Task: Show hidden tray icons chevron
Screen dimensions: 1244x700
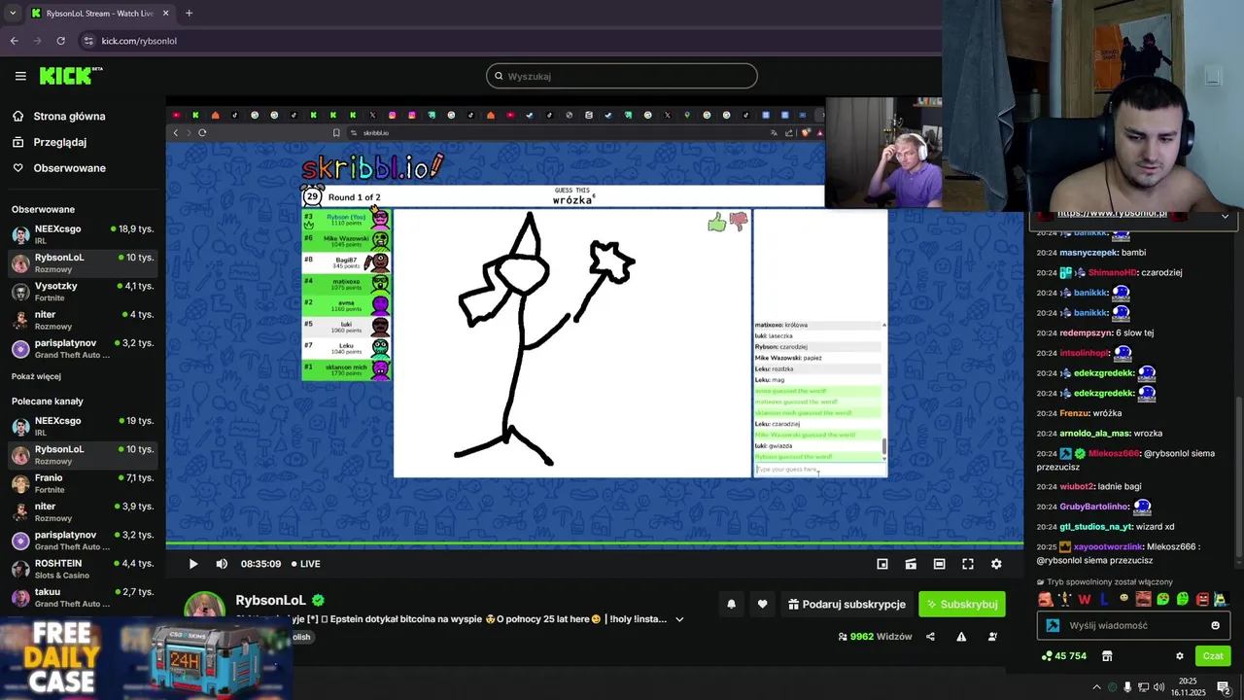Action: pyautogui.click(x=1097, y=687)
